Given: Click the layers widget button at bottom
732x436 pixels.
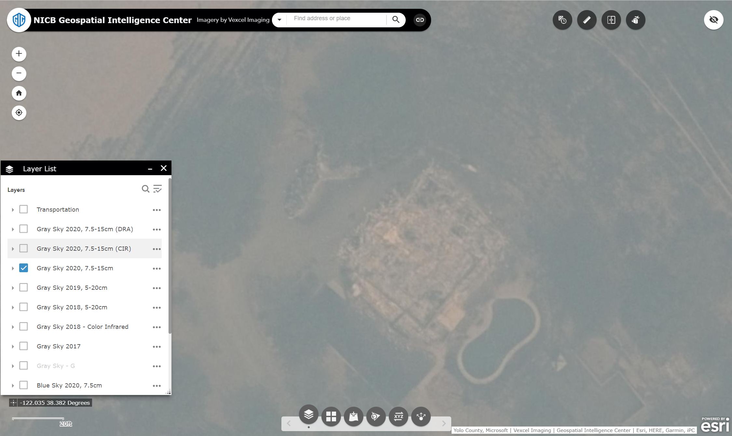Looking at the screenshot, I should (308, 415).
